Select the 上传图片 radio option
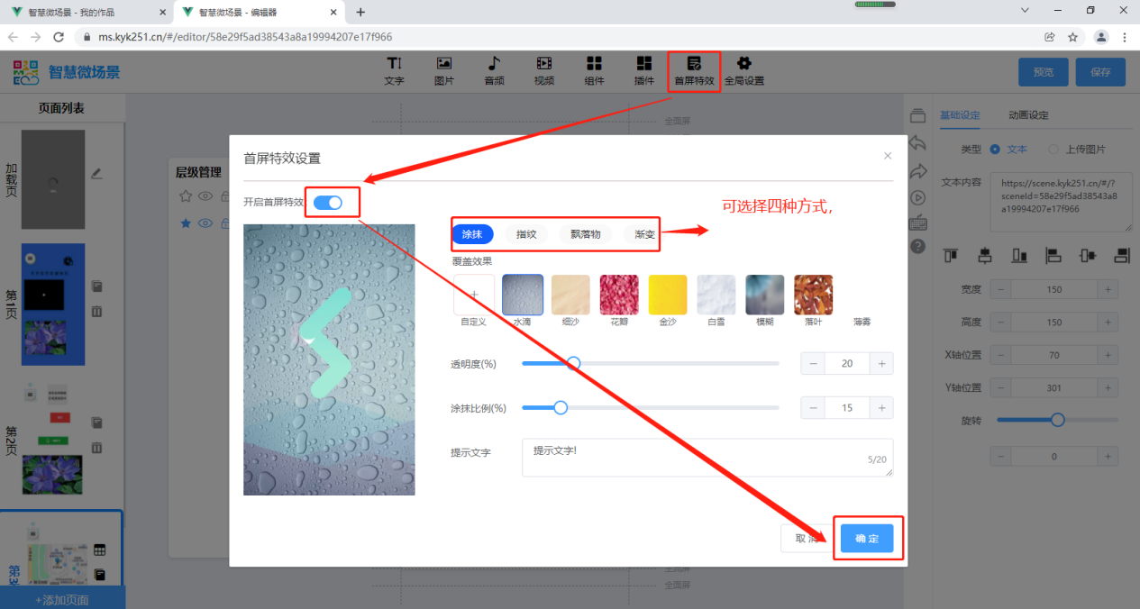The height and width of the screenshot is (609, 1140). [x=1053, y=150]
